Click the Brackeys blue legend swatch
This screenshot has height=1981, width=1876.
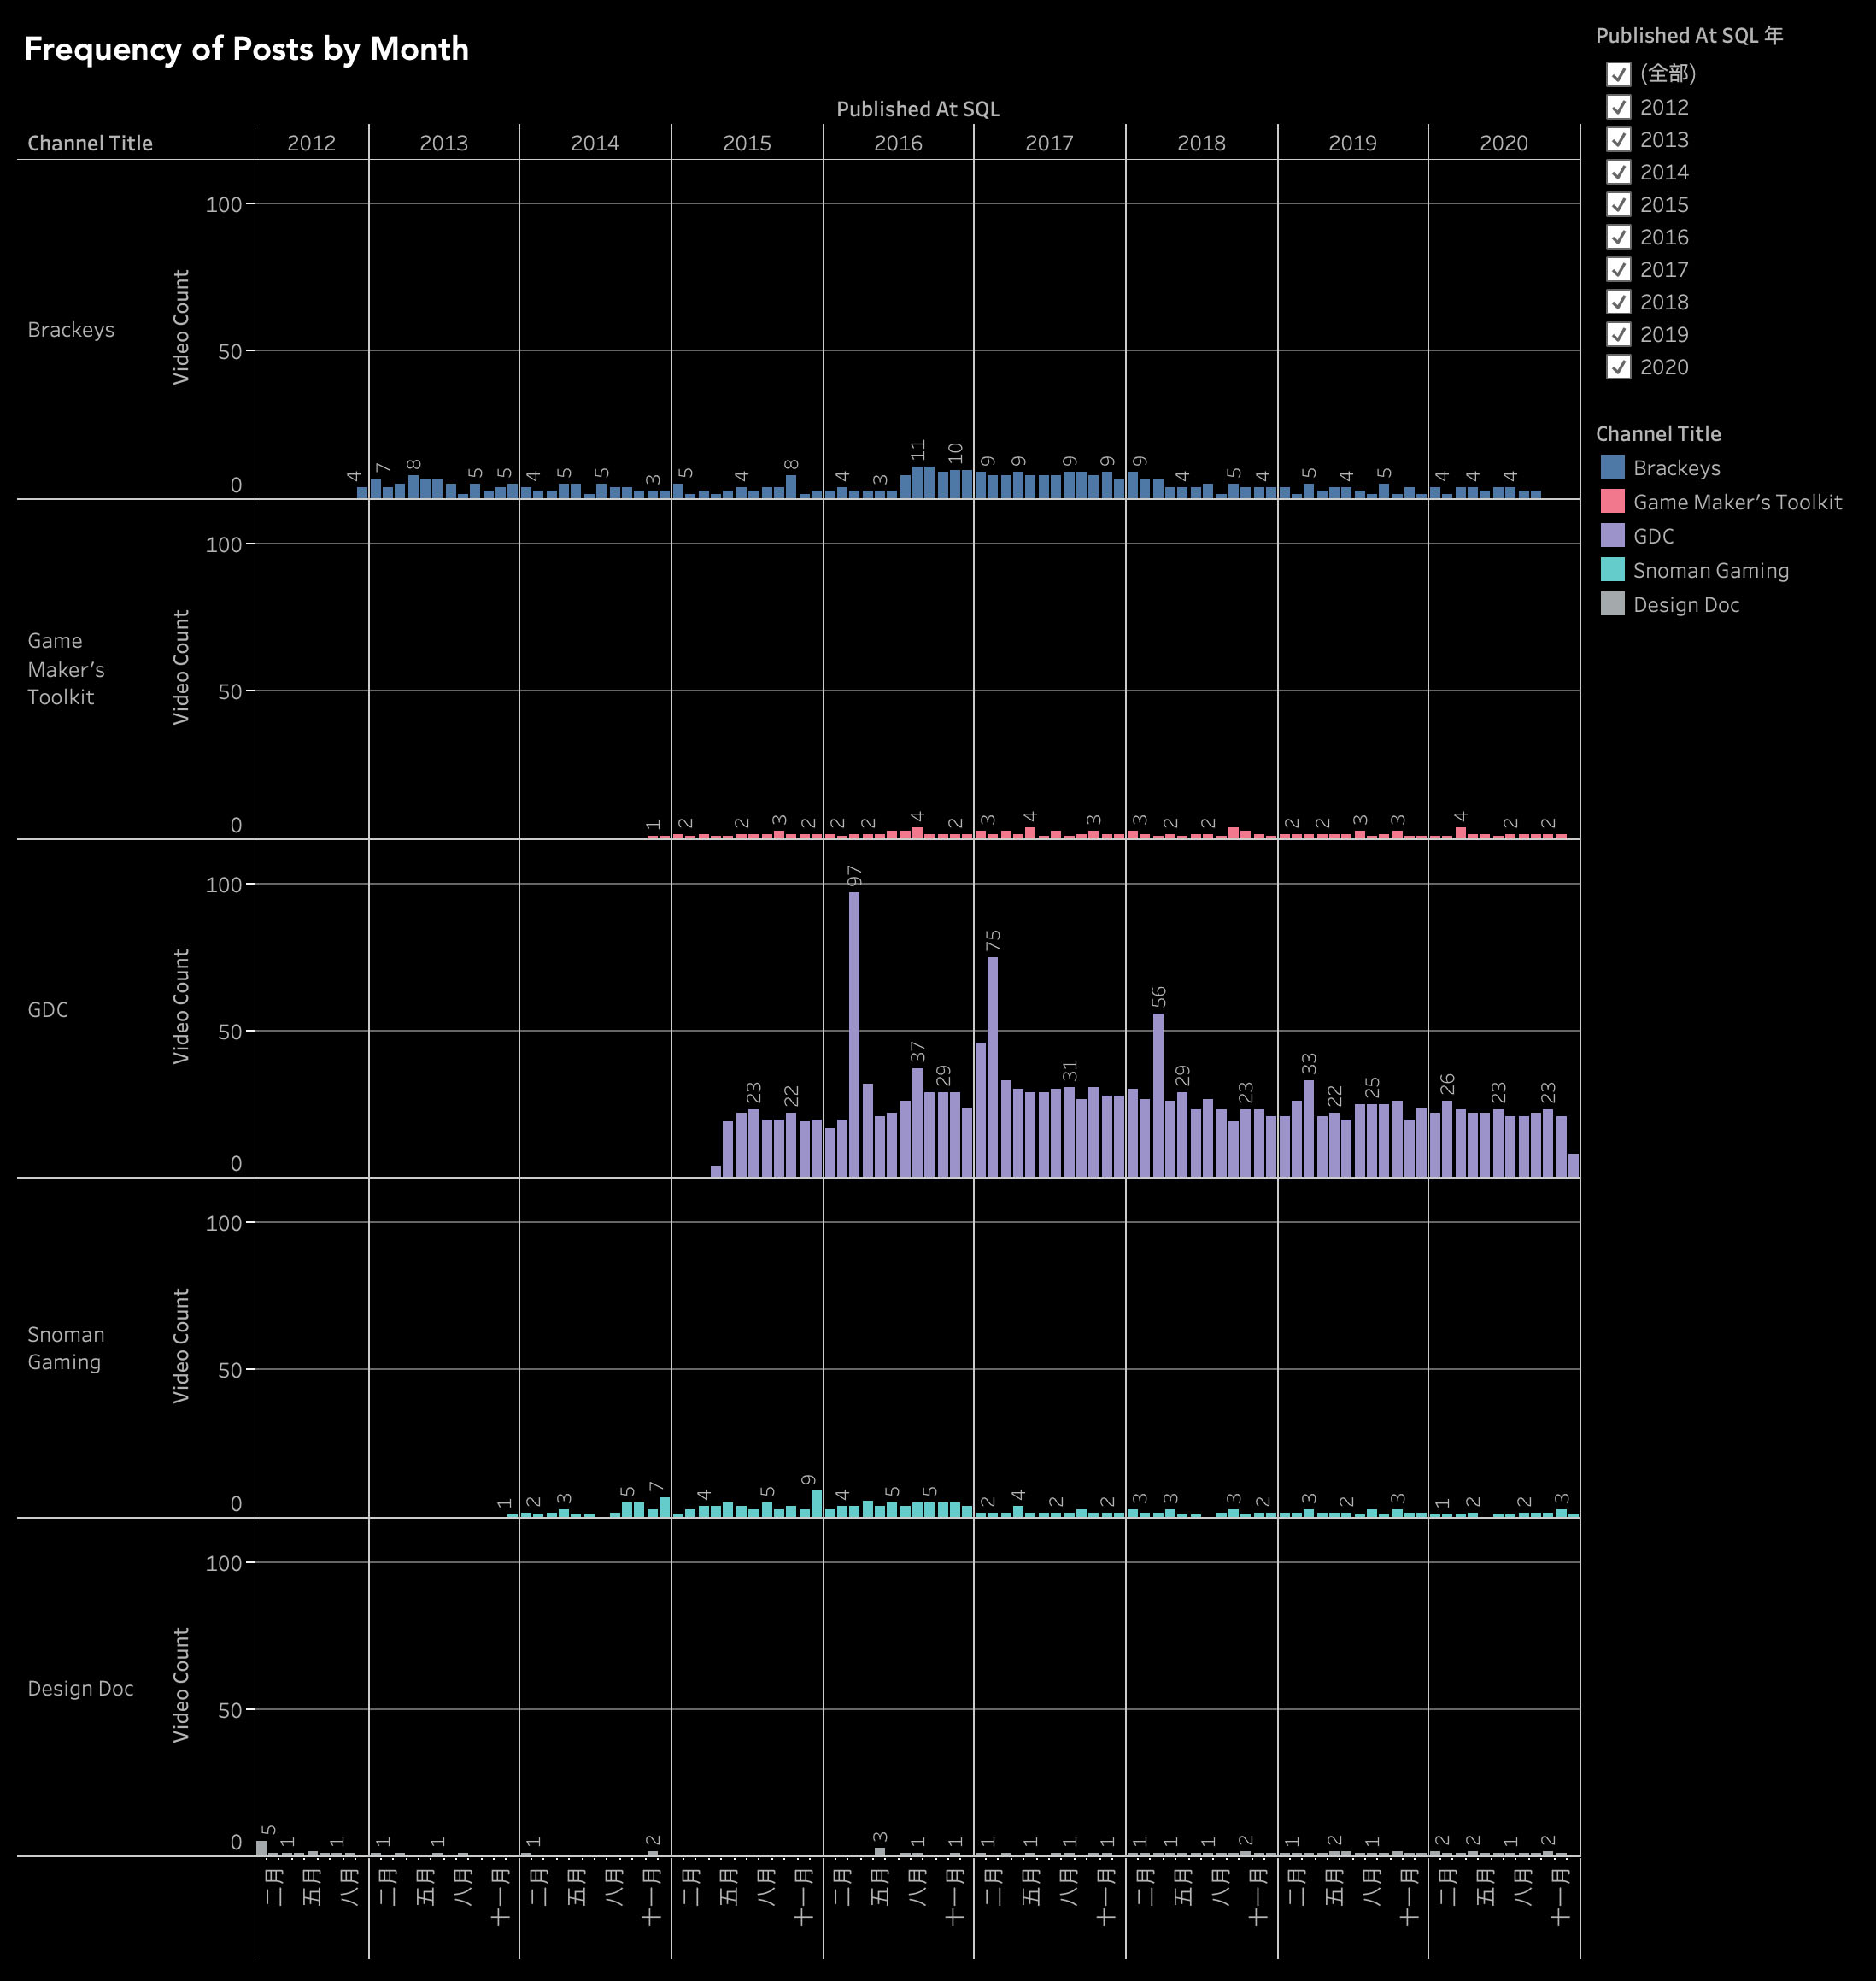pos(1612,467)
